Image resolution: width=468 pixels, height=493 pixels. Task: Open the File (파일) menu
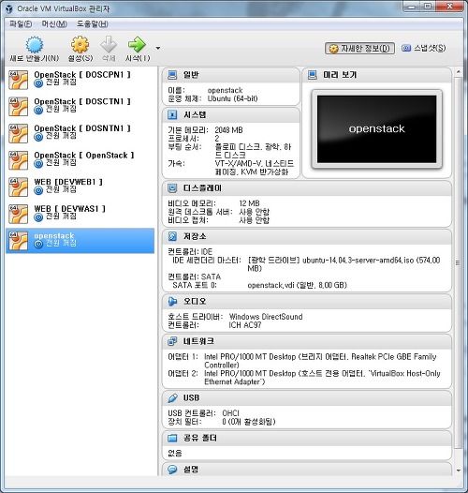[x=21, y=23]
